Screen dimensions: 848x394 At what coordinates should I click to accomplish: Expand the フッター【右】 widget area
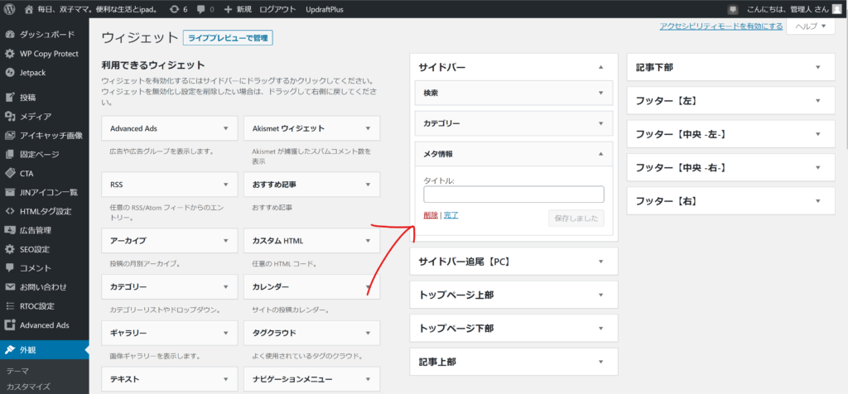click(817, 202)
